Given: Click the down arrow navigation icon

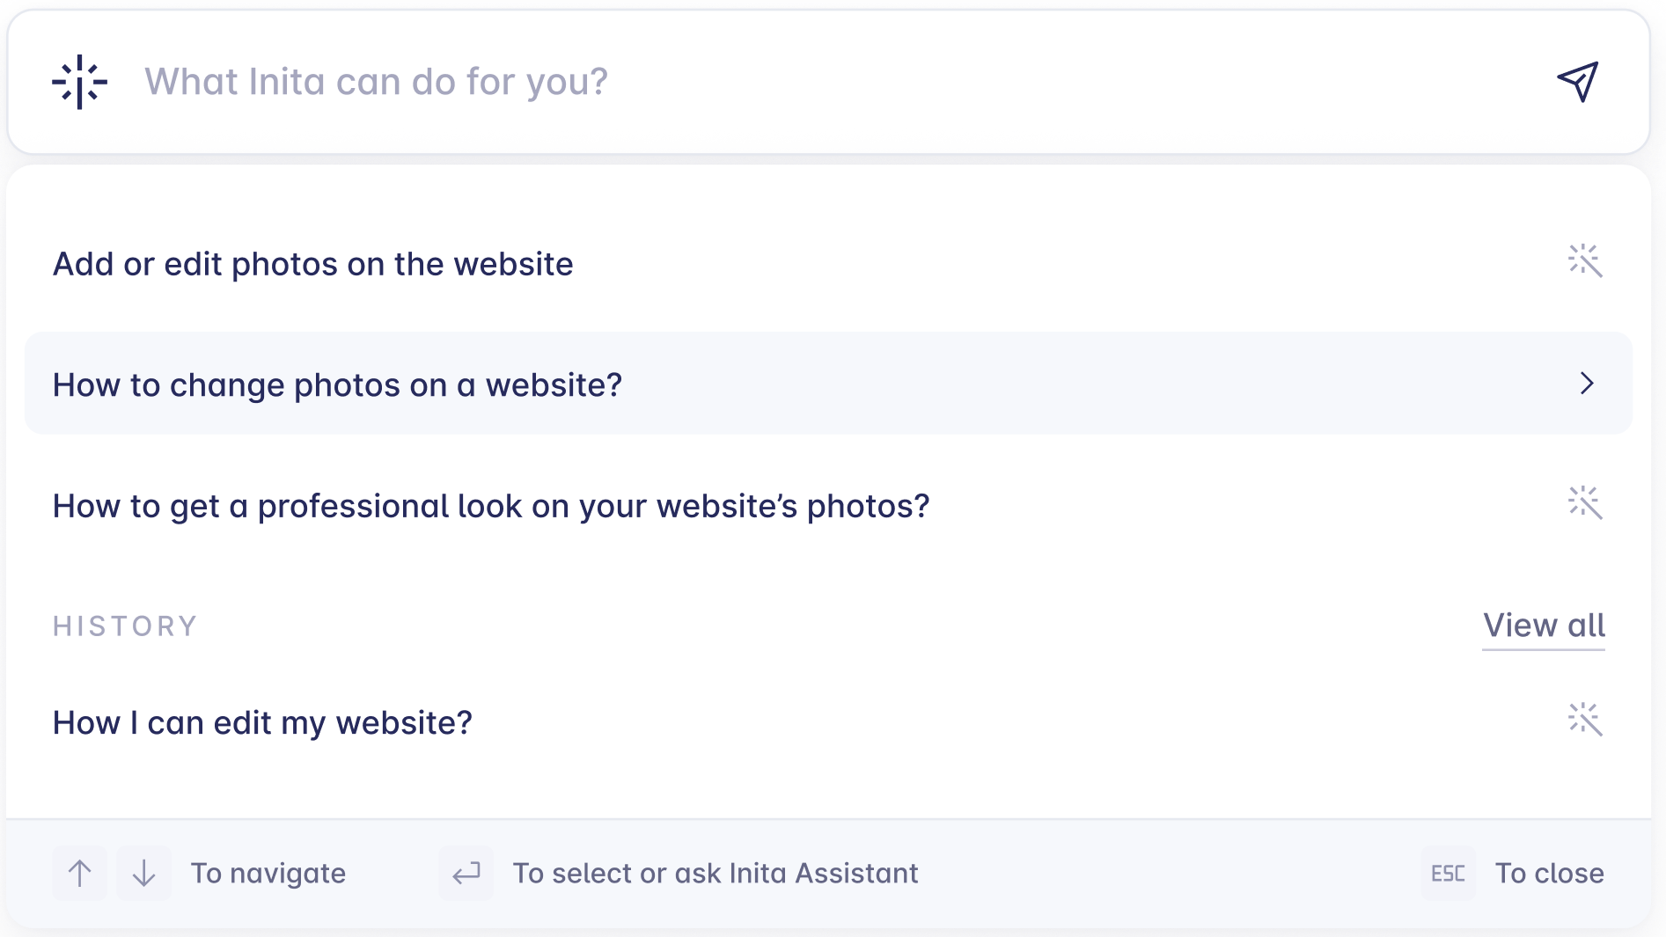Looking at the screenshot, I should click(143, 873).
